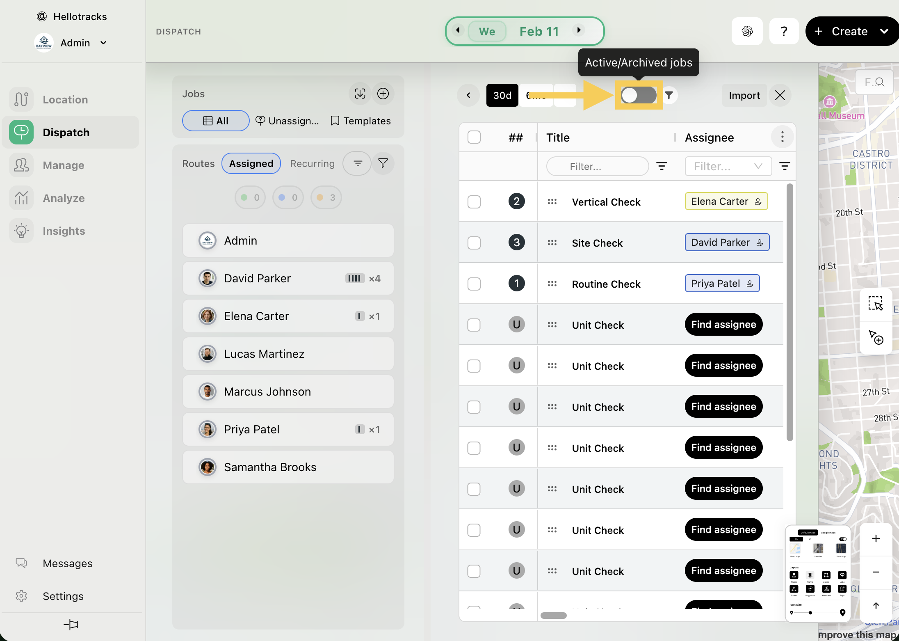
Task: Click the funnel filter icon beside Recurring
Action: [x=383, y=163]
